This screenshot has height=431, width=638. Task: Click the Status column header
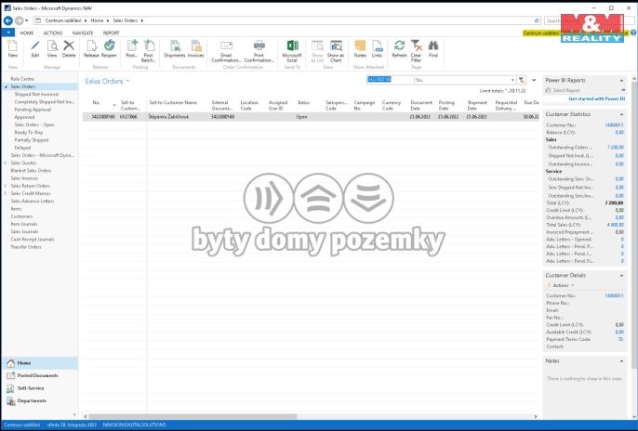pyautogui.click(x=303, y=103)
